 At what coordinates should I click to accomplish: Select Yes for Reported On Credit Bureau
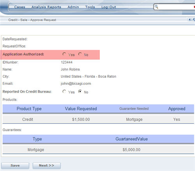tap(64, 91)
